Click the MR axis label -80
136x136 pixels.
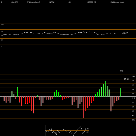133,116
